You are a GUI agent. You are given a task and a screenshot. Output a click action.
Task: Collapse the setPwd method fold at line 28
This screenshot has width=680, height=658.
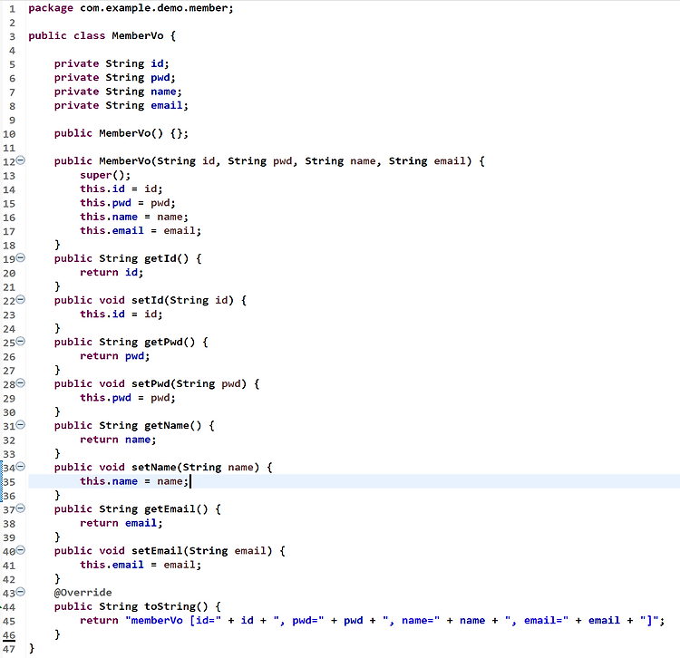[20, 383]
